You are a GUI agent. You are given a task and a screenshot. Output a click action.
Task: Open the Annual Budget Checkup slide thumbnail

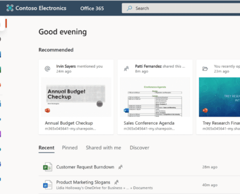76,97
